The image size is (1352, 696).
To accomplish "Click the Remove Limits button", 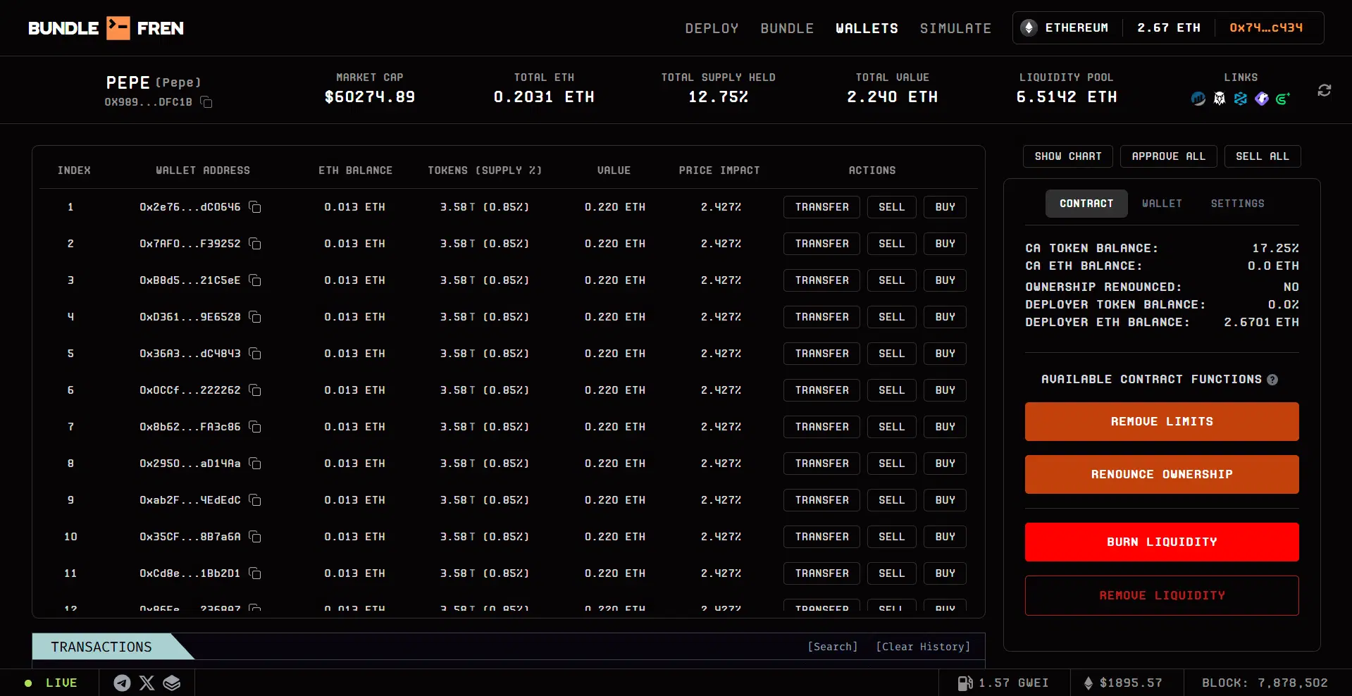I will click(x=1162, y=421).
